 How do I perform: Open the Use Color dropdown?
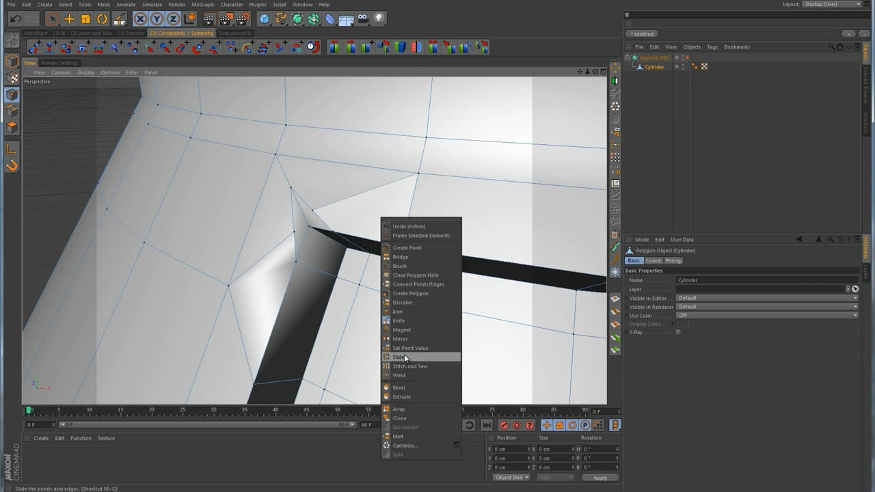(766, 316)
